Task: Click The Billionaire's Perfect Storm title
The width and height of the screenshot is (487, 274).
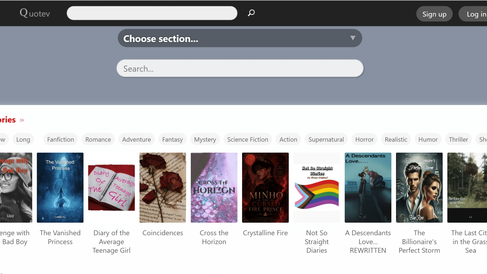Action: click(419, 242)
